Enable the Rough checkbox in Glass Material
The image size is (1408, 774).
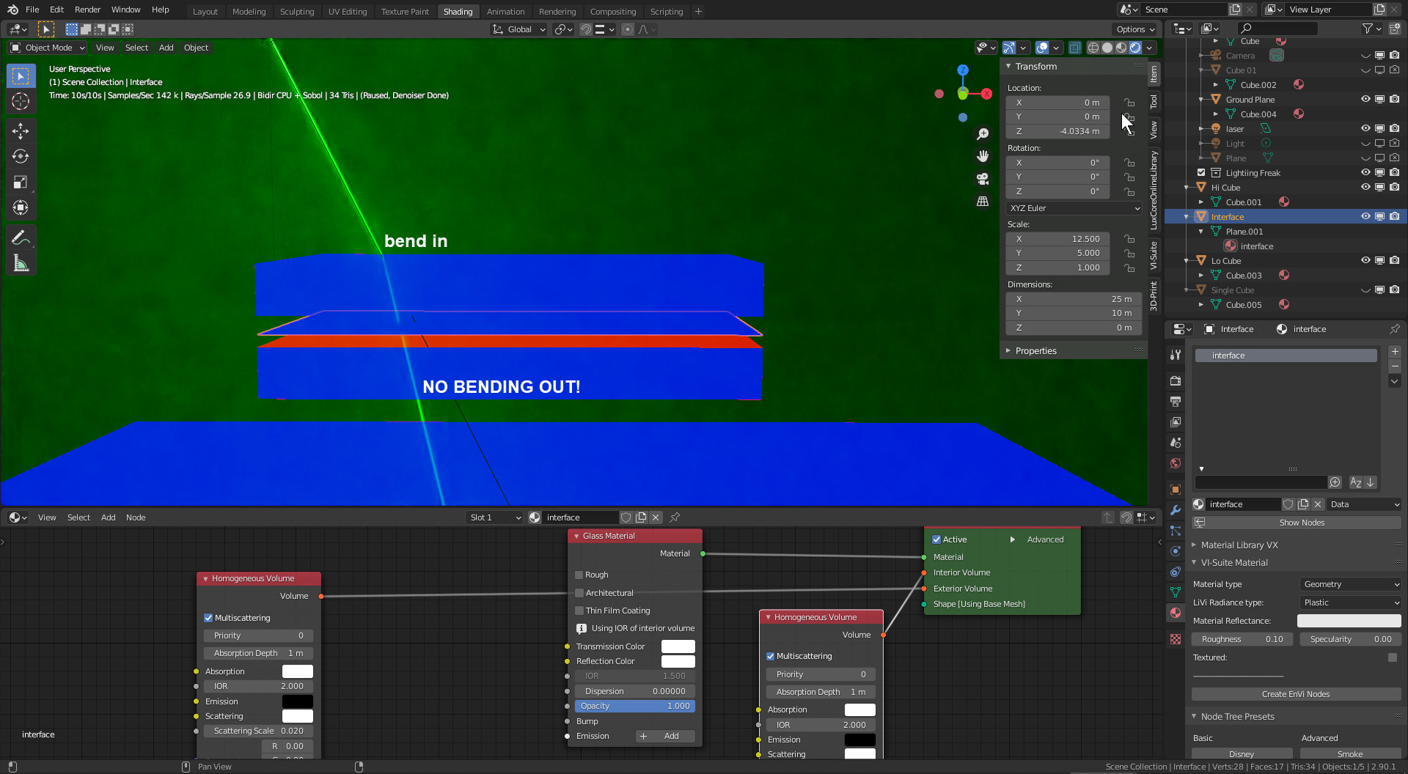tap(579, 575)
